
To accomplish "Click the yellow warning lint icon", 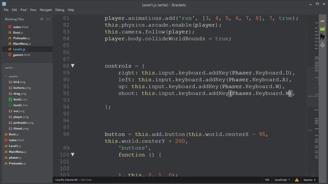I will click(297, 179).
